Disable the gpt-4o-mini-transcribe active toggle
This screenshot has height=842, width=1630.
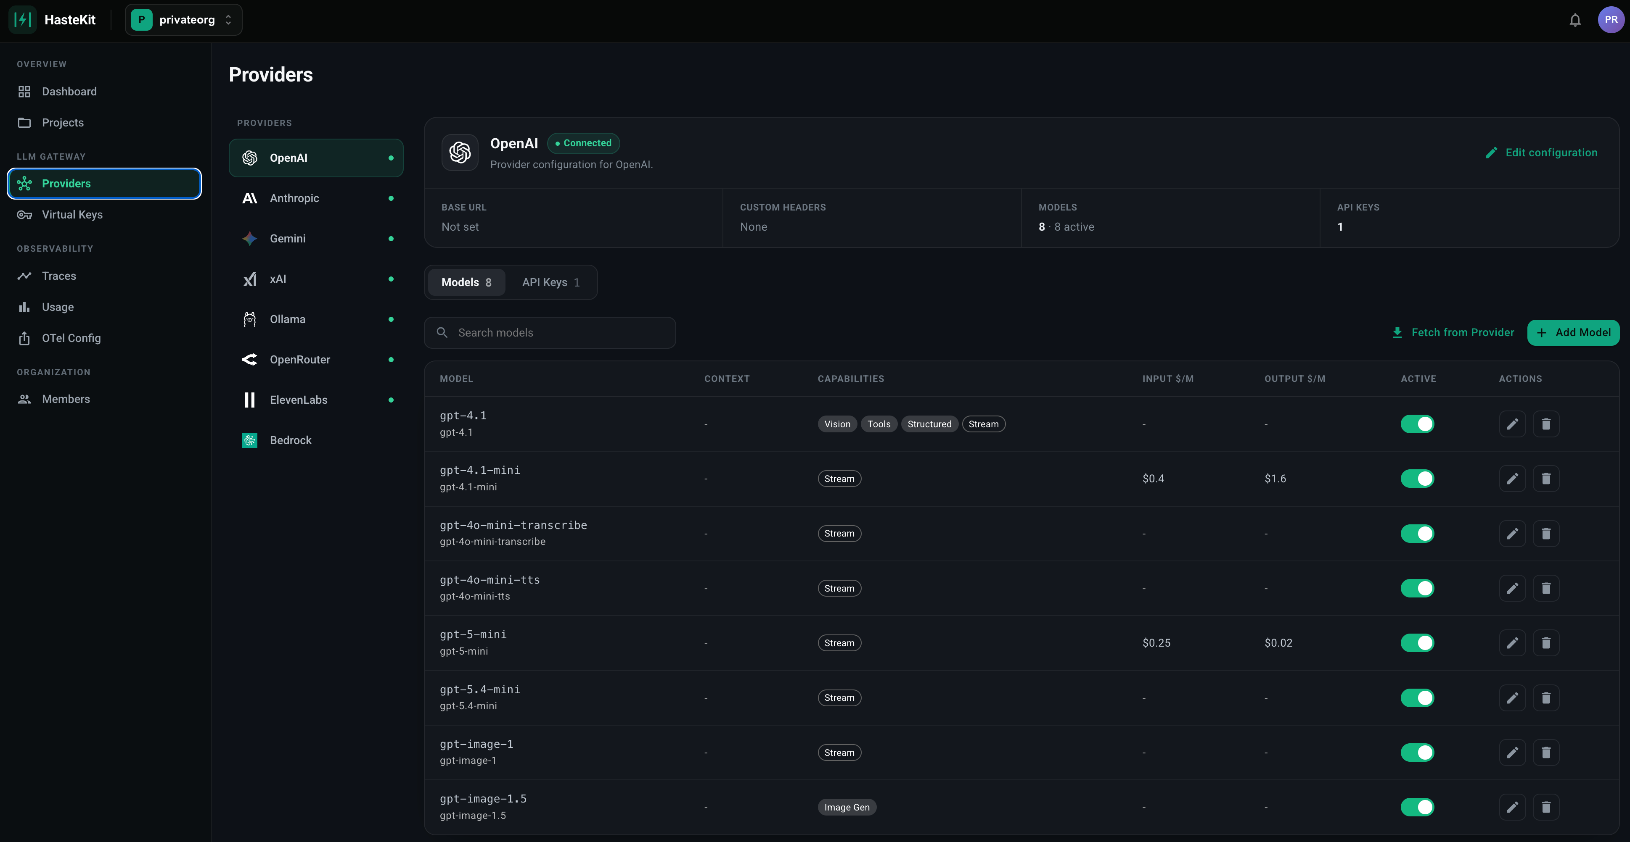point(1417,534)
